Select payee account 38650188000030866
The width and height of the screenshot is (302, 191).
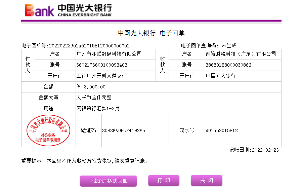click(228, 65)
